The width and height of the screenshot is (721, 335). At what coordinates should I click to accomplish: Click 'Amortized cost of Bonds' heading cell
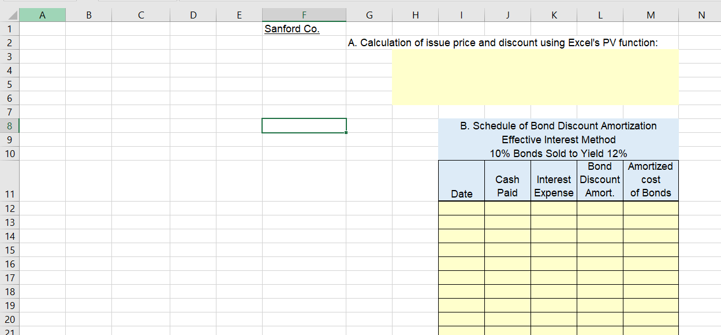[651, 181]
